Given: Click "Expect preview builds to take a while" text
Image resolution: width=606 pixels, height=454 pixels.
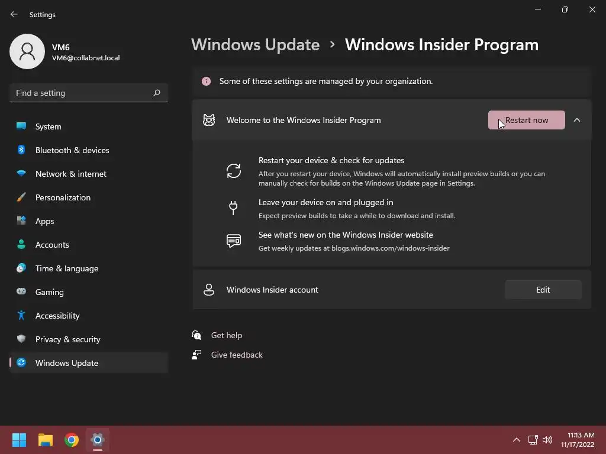Looking at the screenshot, I should tap(357, 216).
